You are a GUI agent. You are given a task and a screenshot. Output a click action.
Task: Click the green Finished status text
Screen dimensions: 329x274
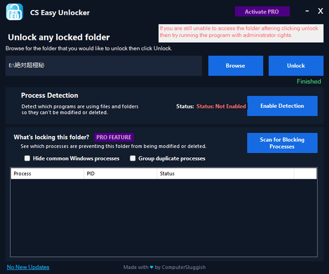click(x=309, y=81)
